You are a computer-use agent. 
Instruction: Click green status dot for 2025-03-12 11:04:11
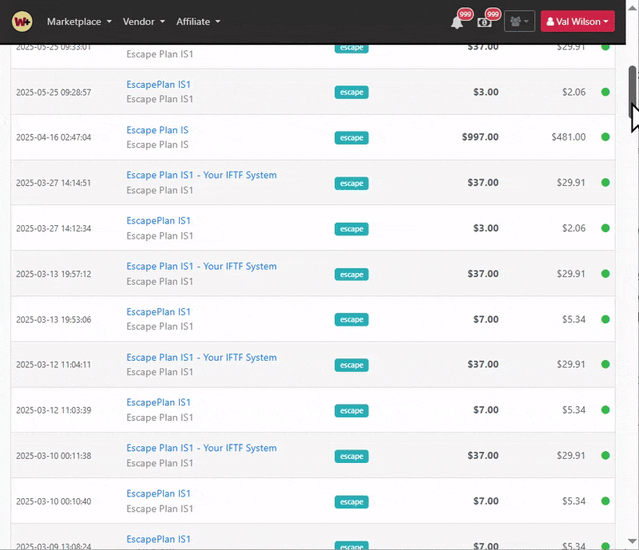pyautogui.click(x=605, y=365)
